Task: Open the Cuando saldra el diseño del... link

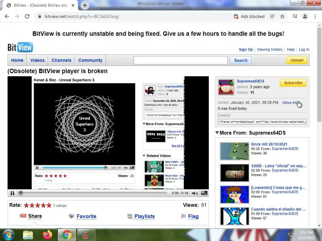Action: [279, 209]
